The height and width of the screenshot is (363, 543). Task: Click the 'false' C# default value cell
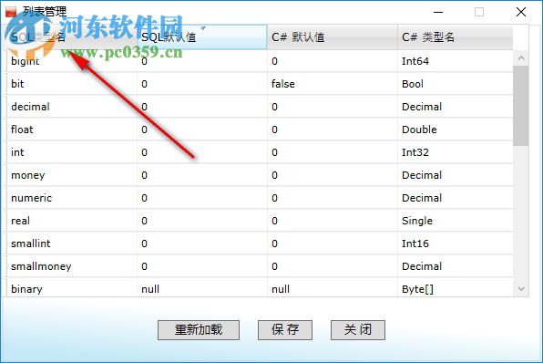[333, 84]
